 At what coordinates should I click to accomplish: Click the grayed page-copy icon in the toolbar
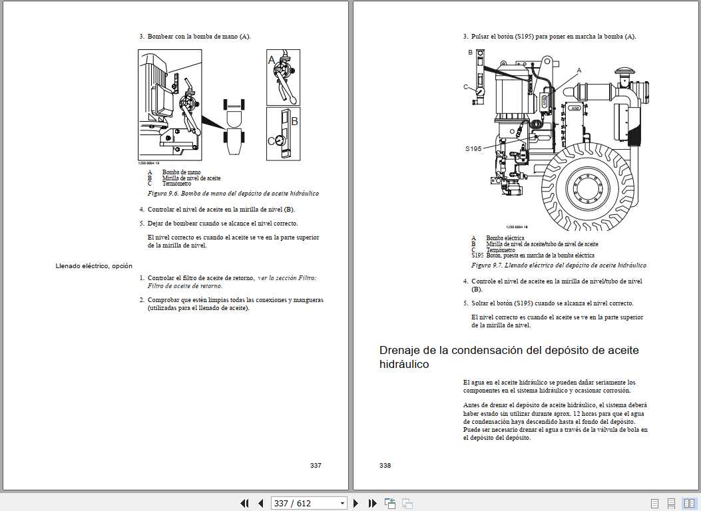pyautogui.click(x=406, y=503)
